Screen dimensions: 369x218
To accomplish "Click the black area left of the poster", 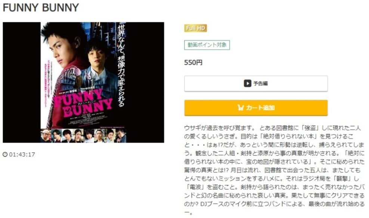I will point(22,82).
